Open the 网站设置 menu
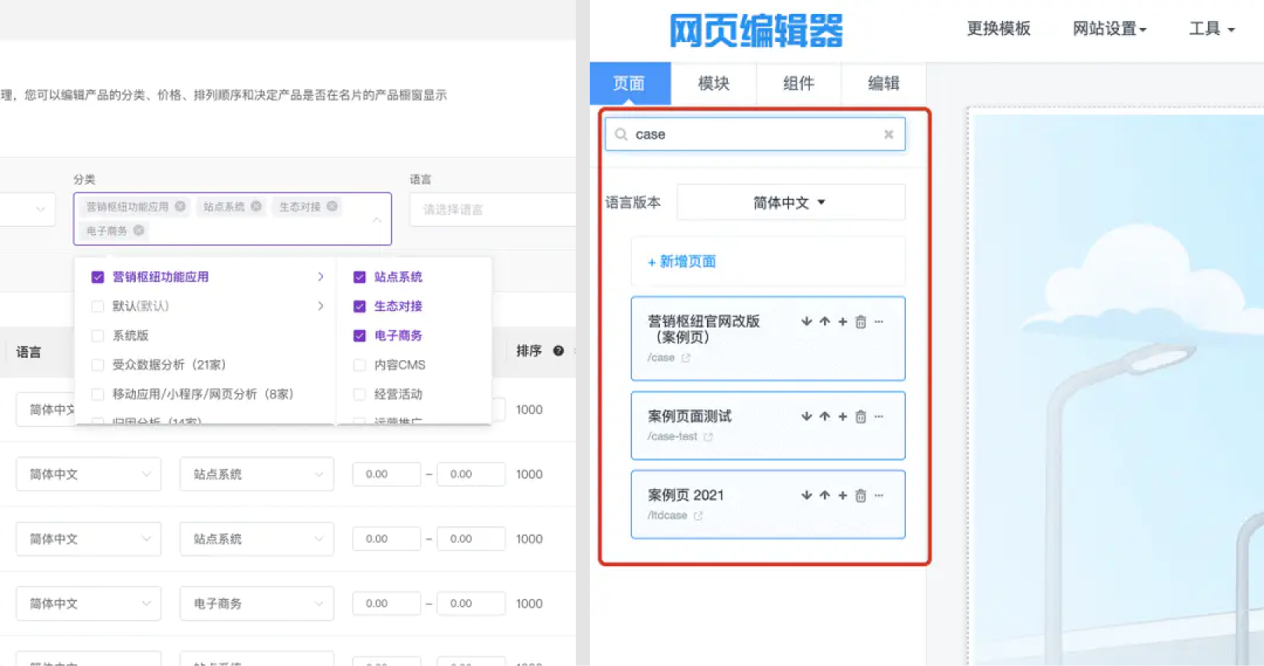This screenshot has width=1264, height=666. click(1109, 29)
